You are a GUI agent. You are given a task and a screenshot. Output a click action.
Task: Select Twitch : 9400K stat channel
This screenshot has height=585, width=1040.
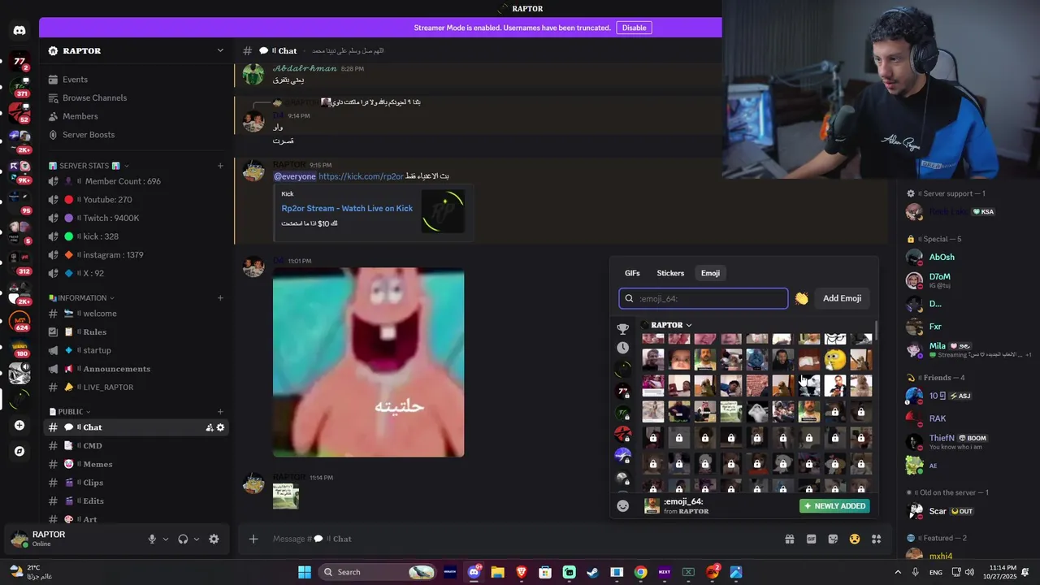click(136, 218)
